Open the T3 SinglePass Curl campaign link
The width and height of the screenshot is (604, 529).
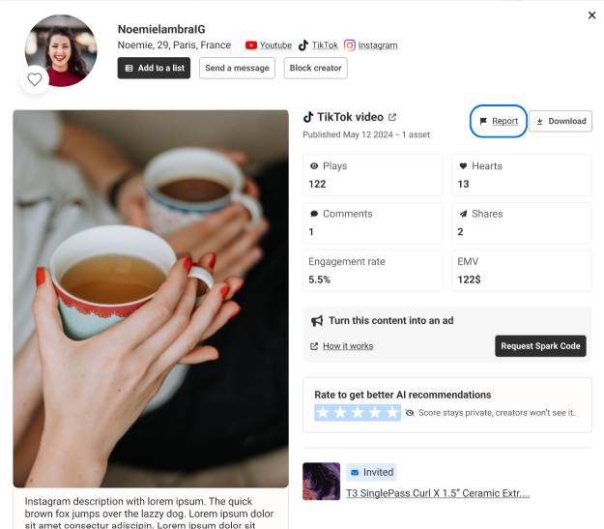point(438,493)
